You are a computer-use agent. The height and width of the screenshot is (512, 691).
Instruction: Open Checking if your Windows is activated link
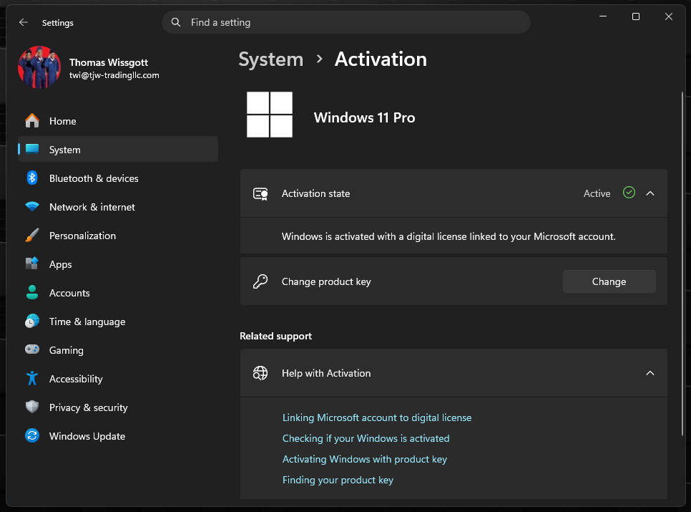pos(366,438)
